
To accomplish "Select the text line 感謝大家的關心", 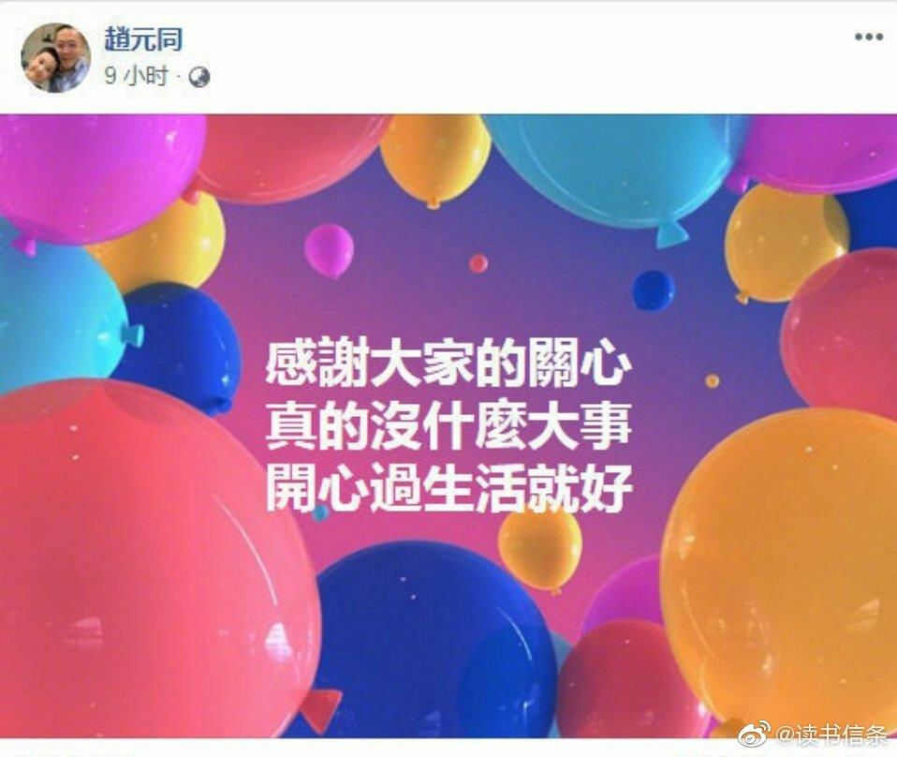I will (x=448, y=364).
